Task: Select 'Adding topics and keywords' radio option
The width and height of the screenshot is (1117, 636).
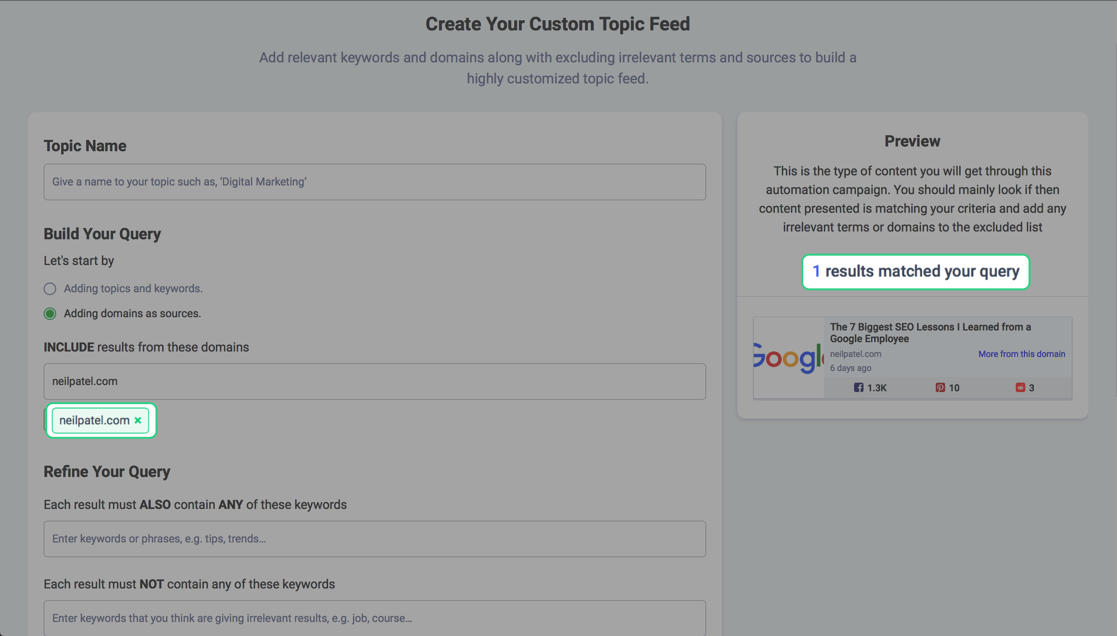Action: click(x=50, y=289)
